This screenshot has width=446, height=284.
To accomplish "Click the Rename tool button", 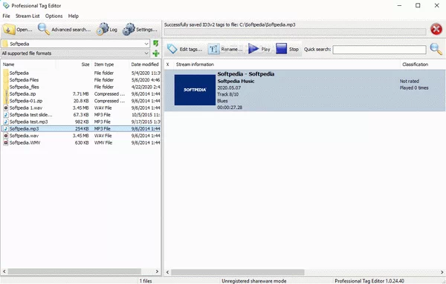I will click(226, 49).
